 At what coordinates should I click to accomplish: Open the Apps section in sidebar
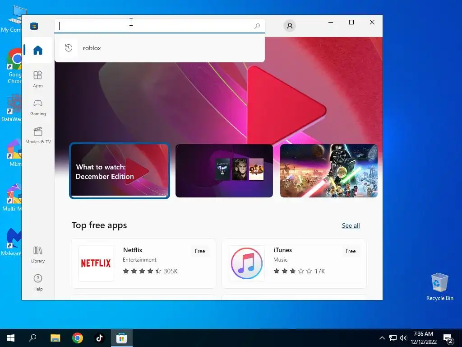click(38, 79)
